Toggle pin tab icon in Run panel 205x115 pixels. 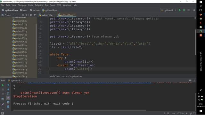click(3, 104)
